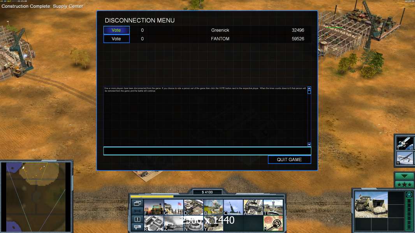Screen dimensions: 415x233
Task: Click the number 32496
Action: click(x=298, y=30)
